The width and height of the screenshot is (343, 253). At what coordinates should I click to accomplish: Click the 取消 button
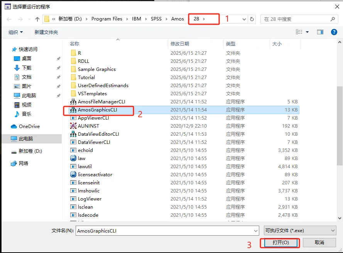319,243
